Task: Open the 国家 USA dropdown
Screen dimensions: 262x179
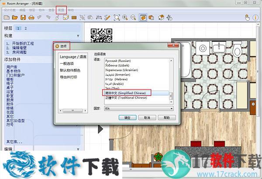Action: coord(139,108)
